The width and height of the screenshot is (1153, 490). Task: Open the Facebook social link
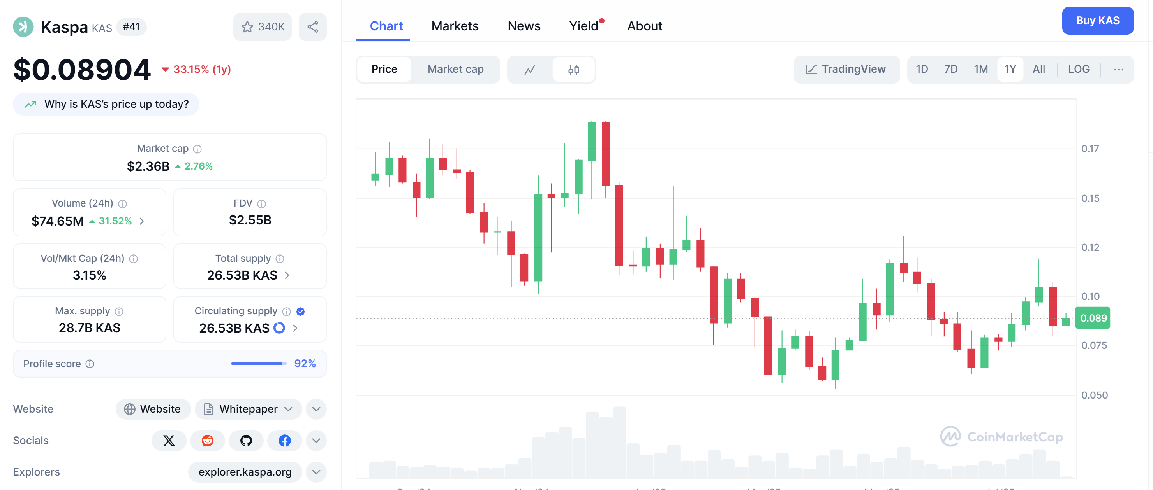(284, 441)
